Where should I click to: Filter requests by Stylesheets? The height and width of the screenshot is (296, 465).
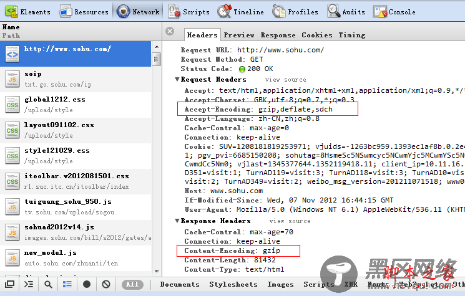point(233,284)
